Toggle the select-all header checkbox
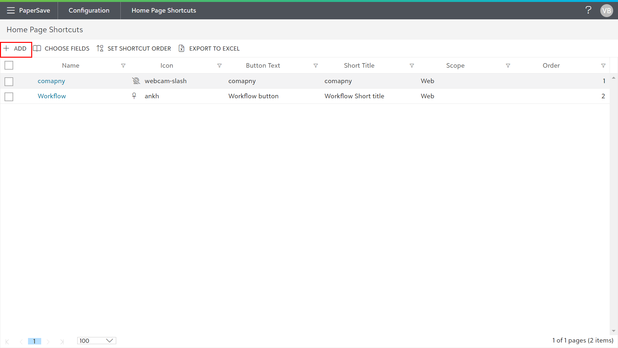The image size is (618, 348). [9, 65]
